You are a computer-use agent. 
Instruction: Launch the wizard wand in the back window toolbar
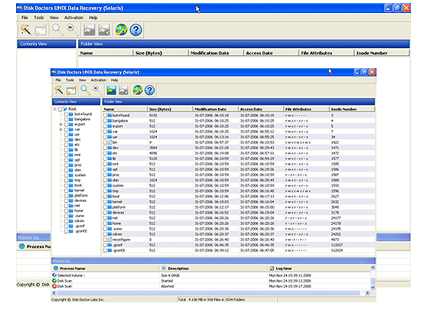(x=25, y=30)
